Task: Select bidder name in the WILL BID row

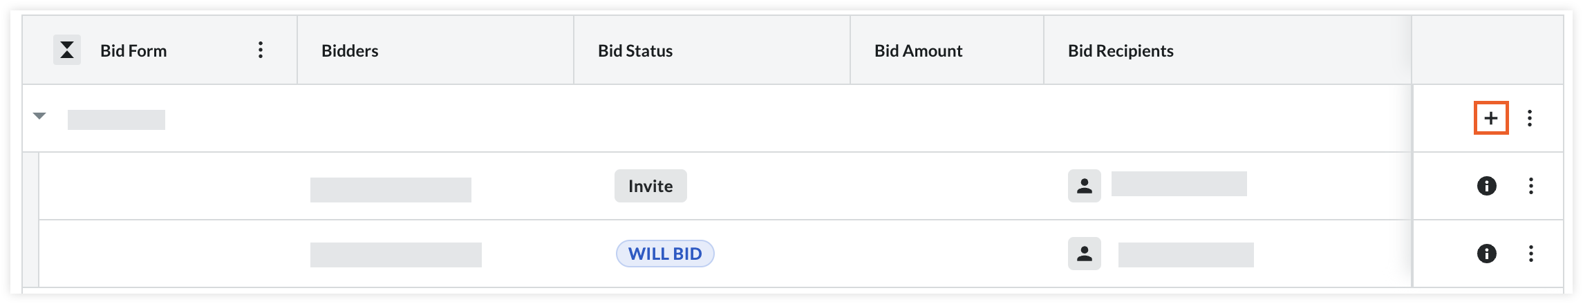Action: click(395, 255)
